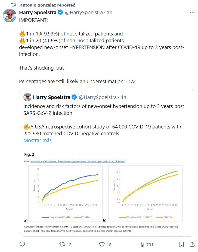The width and height of the screenshot is (198, 252).
Task: Bookmark this tweet
Action: coord(182,244)
